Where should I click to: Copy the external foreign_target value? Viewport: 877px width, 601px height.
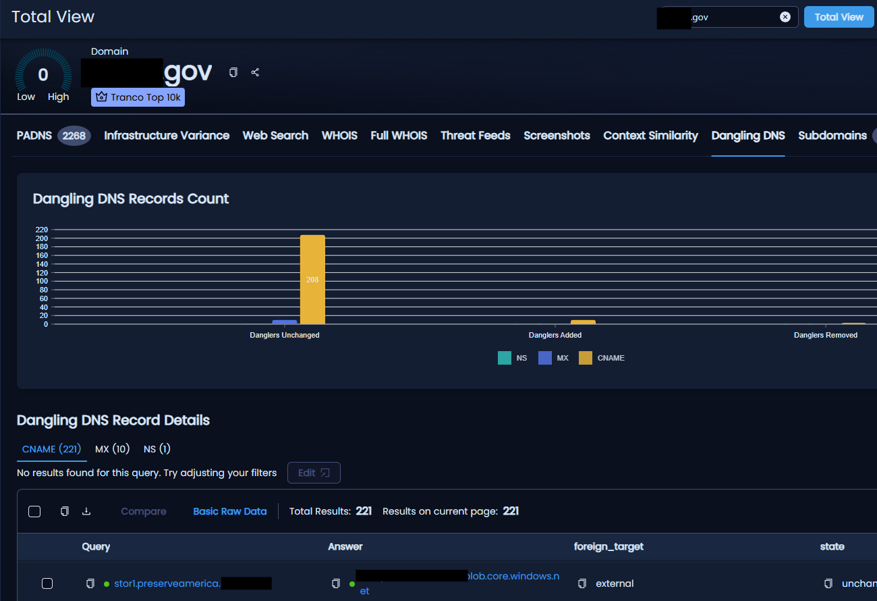coord(582,583)
